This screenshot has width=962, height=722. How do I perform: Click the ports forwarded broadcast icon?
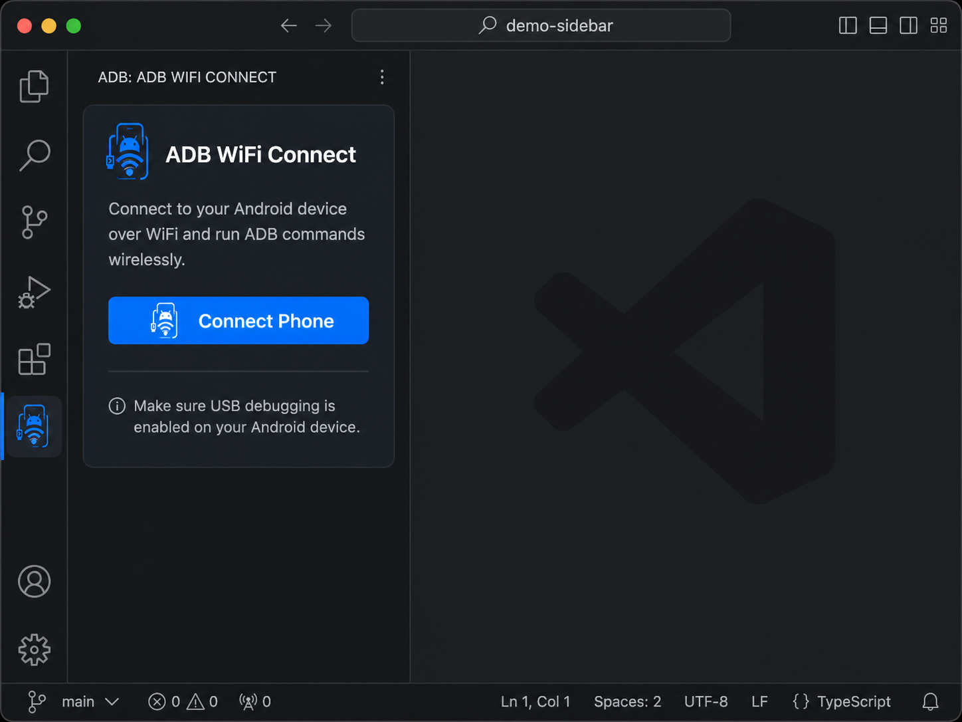pyautogui.click(x=248, y=701)
